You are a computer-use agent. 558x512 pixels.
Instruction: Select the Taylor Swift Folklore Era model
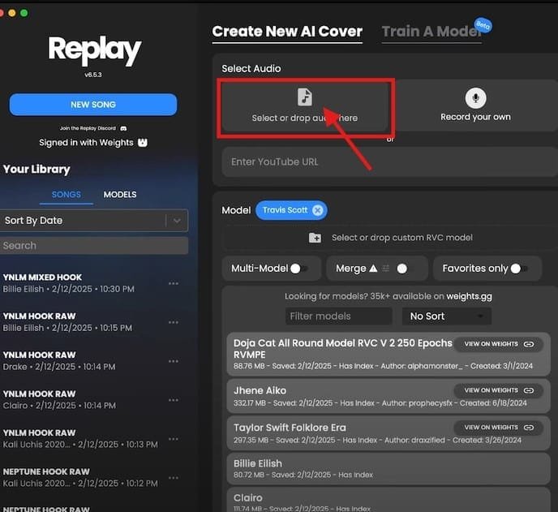click(388, 433)
